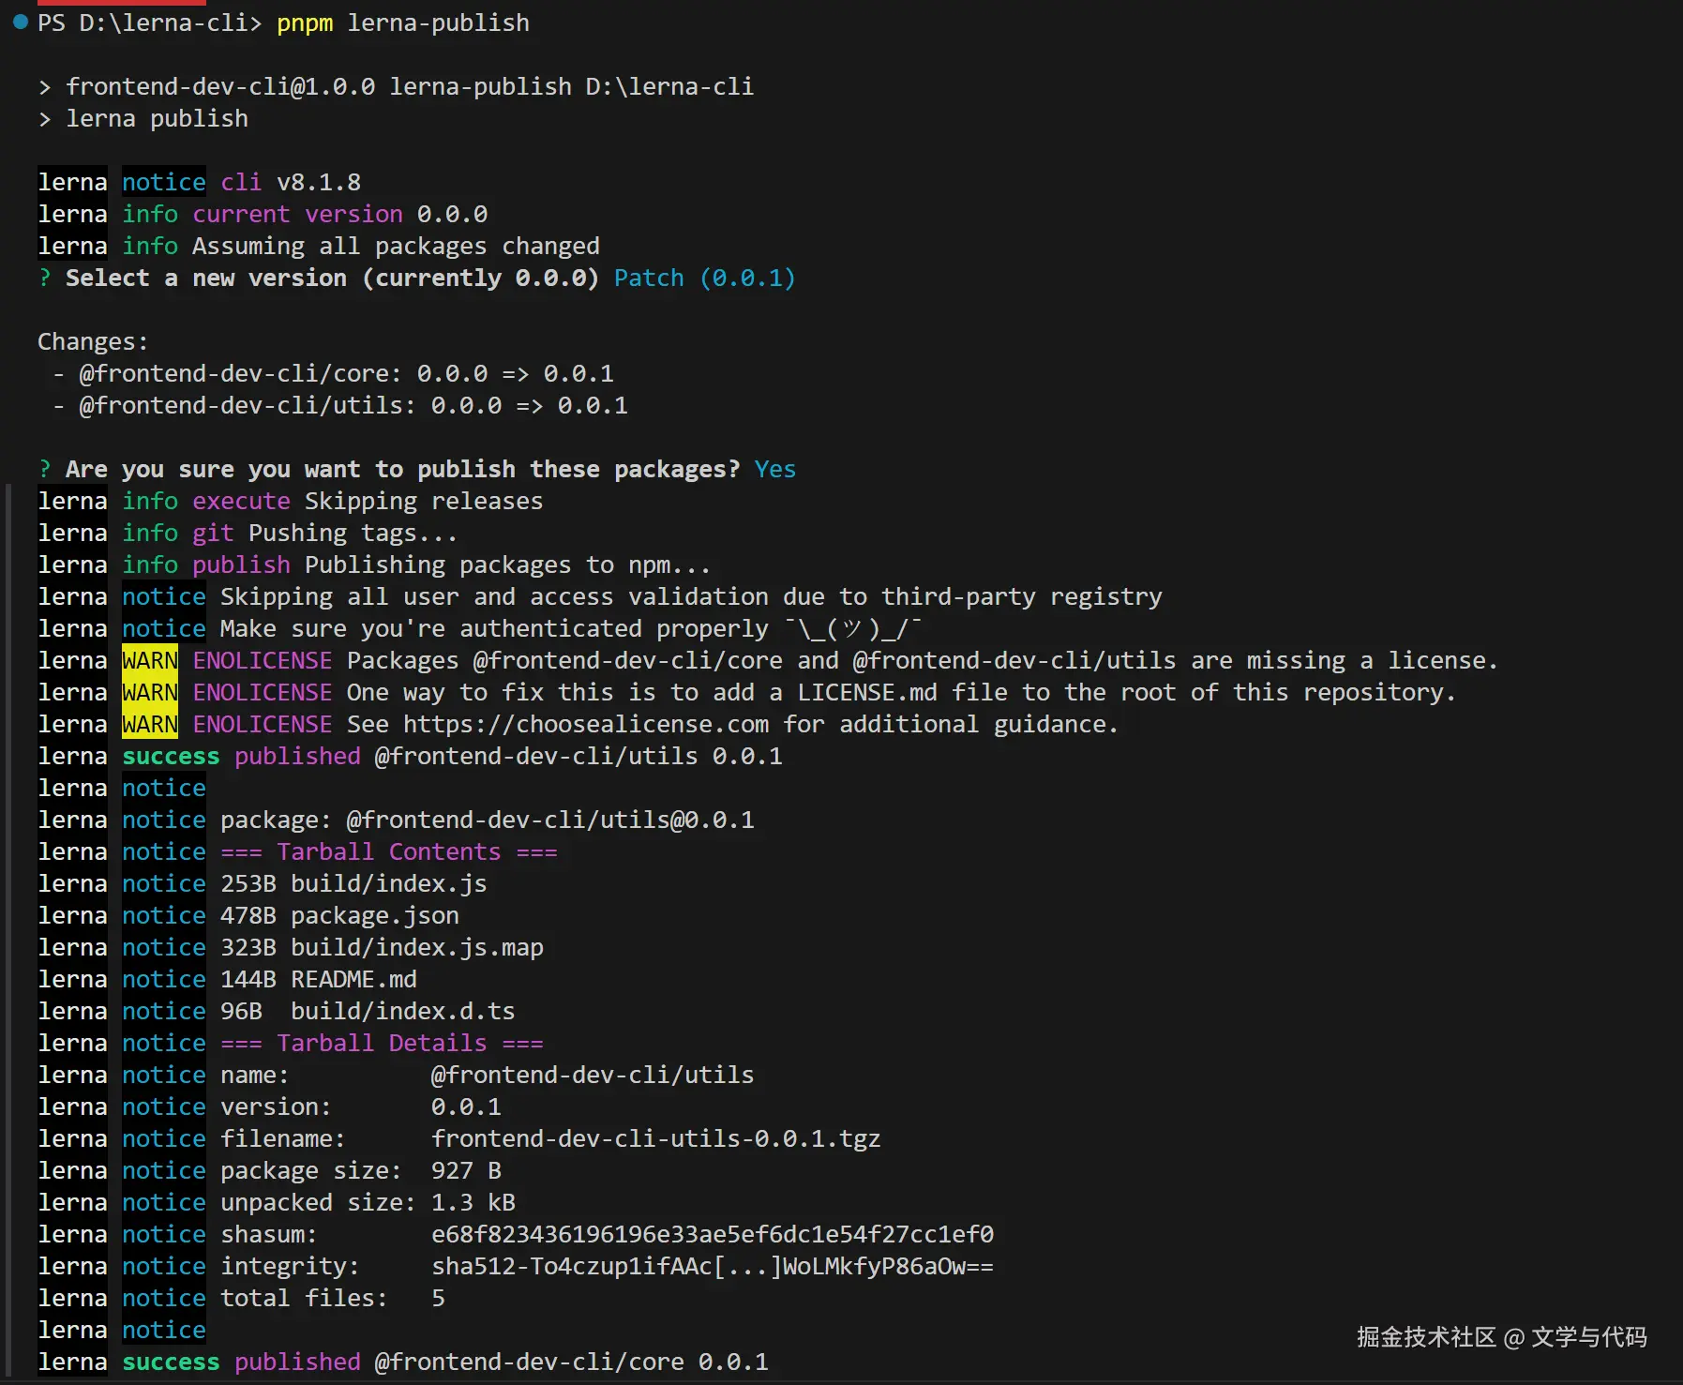
Task: Click the WARN badge on the choosealicense line
Action: [x=150, y=724]
